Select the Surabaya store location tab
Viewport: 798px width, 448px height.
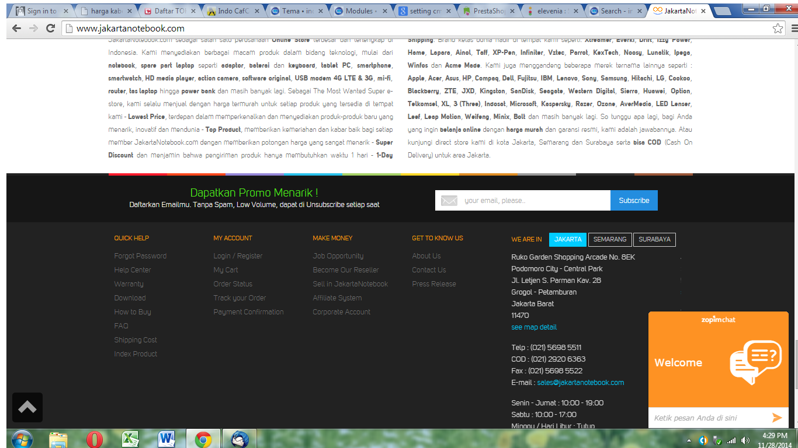654,239
